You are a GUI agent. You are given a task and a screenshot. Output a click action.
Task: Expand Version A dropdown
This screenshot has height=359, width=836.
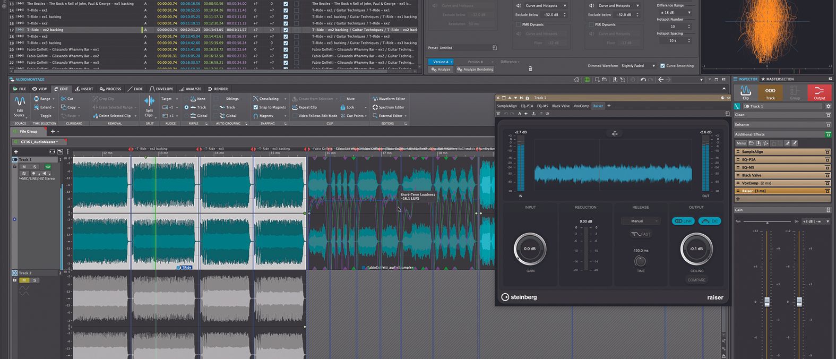[x=452, y=62]
